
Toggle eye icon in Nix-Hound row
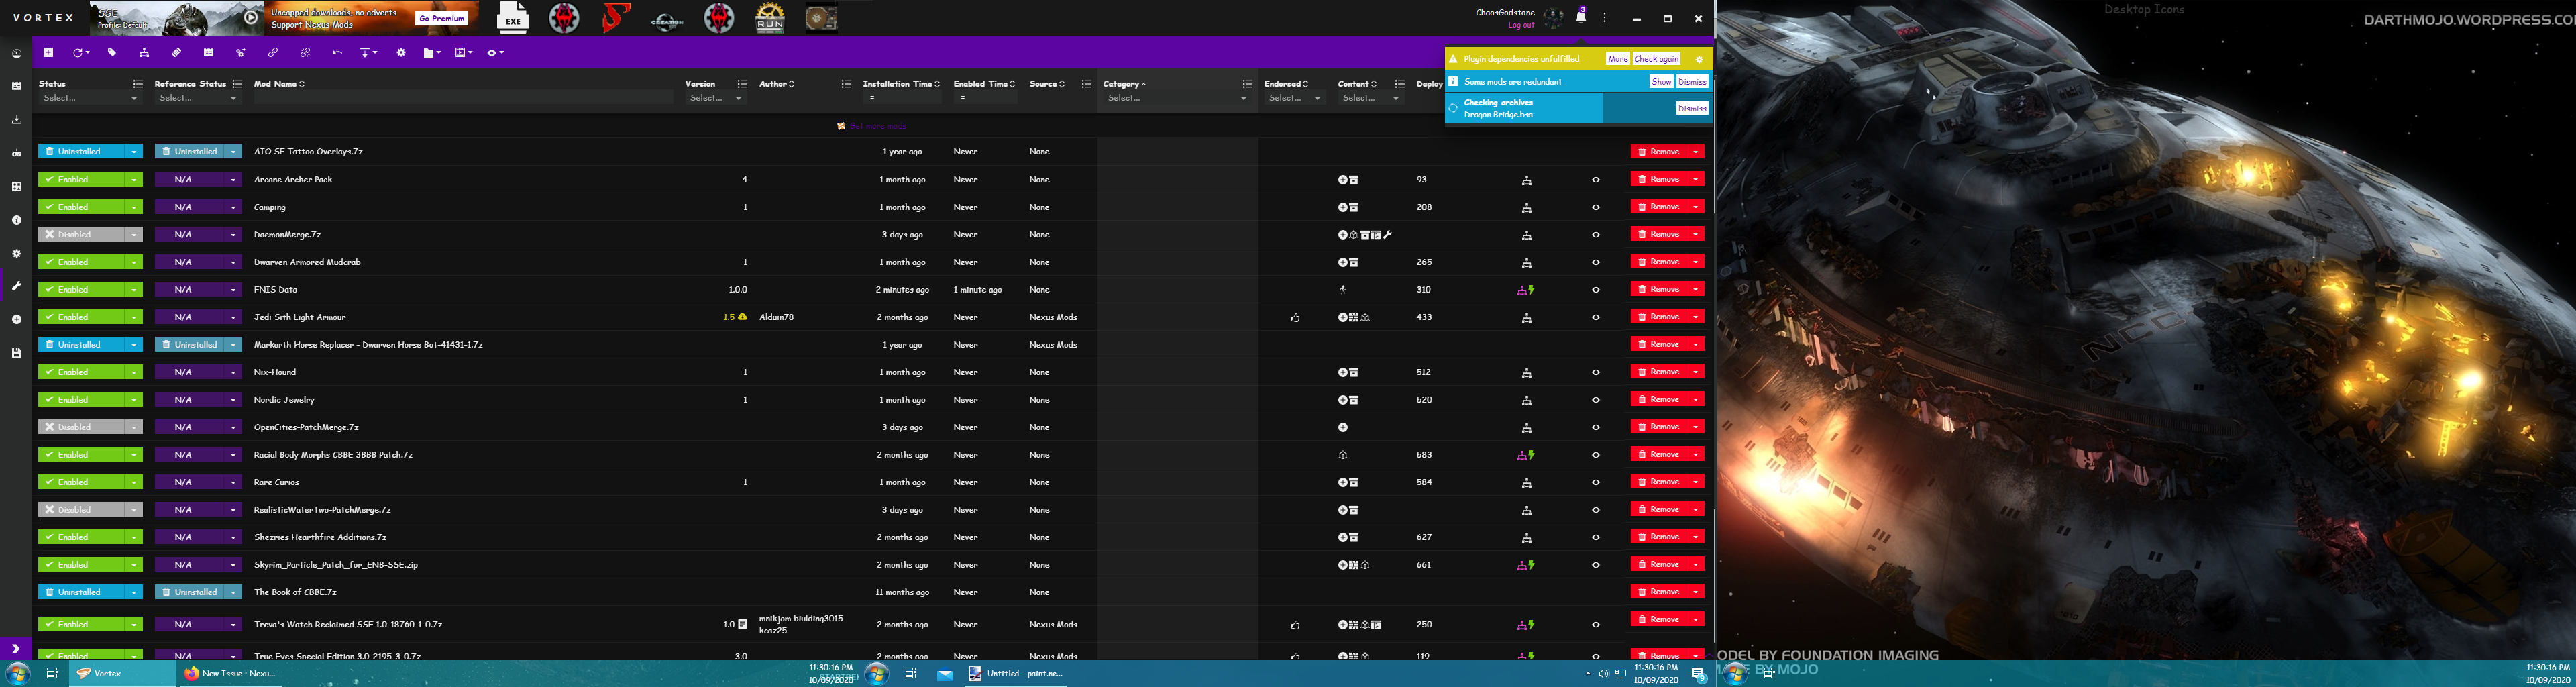click(1595, 372)
